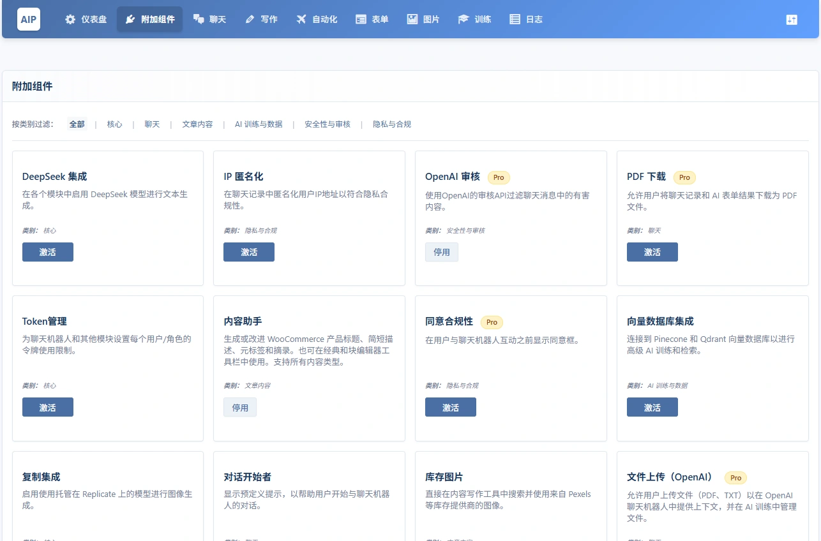This screenshot has height=541, width=821.
Task: Activate the DeepSeek 集成 add-on
Action: click(x=48, y=252)
